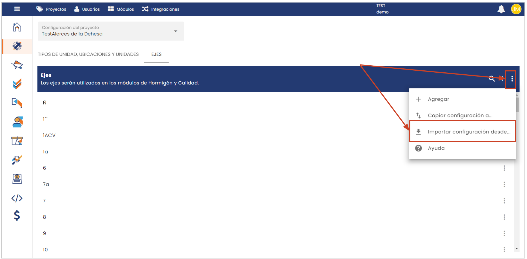Open options menu for axis 7a
527x259 pixels.
coord(504,184)
